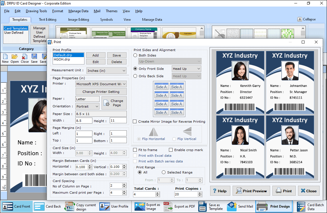327x213 pixels.
Task: Click the Print Preview magnifier button
Action: coord(251,191)
